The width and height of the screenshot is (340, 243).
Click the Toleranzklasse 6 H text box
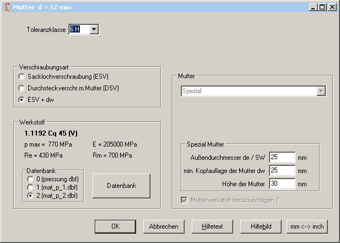(x=79, y=29)
